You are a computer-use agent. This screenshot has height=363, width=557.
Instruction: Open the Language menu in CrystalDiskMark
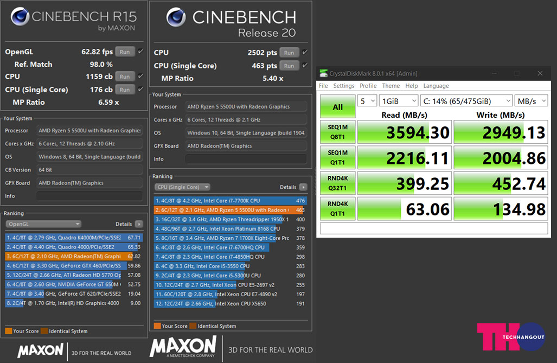436,86
